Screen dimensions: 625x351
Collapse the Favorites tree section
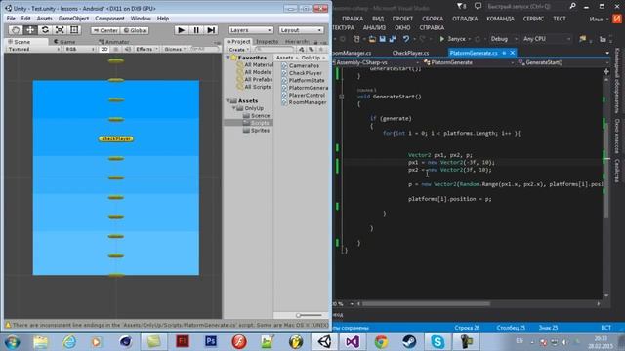(228, 58)
